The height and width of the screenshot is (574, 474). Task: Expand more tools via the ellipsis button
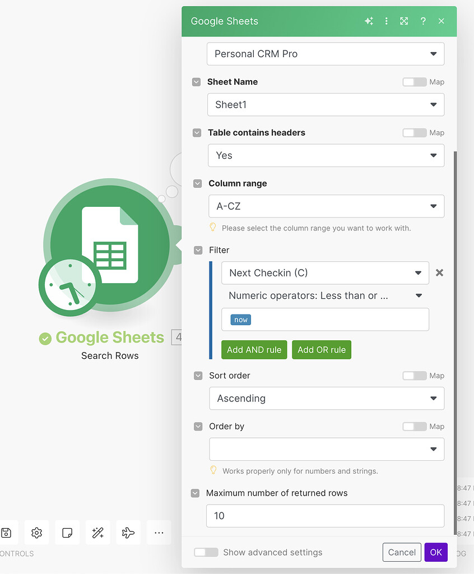tap(159, 533)
